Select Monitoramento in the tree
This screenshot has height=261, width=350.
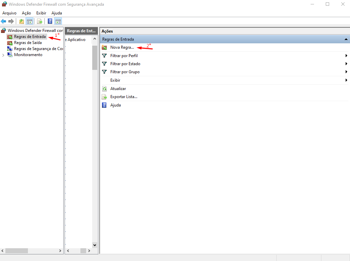coord(28,55)
